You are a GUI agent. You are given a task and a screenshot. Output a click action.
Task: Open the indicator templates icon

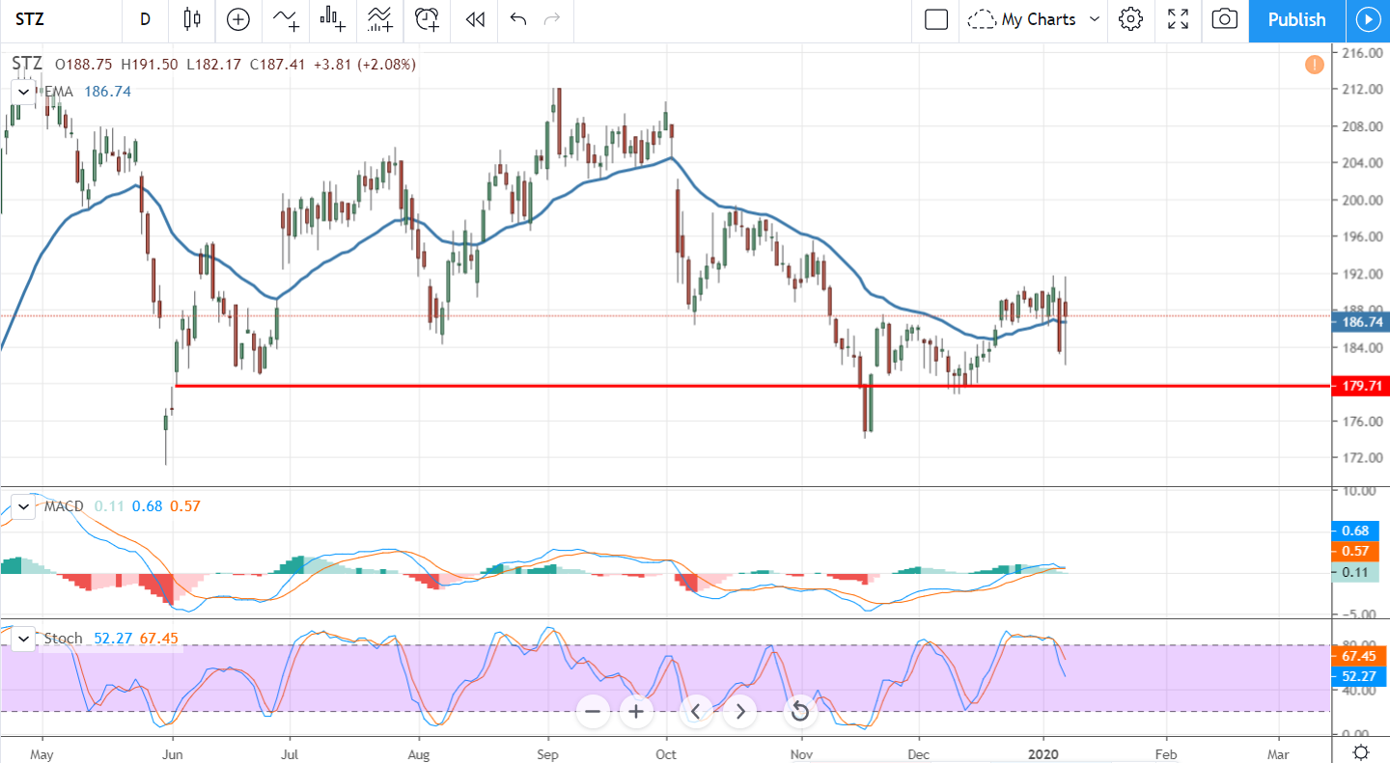pyautogui.click(x=379, y=19)
